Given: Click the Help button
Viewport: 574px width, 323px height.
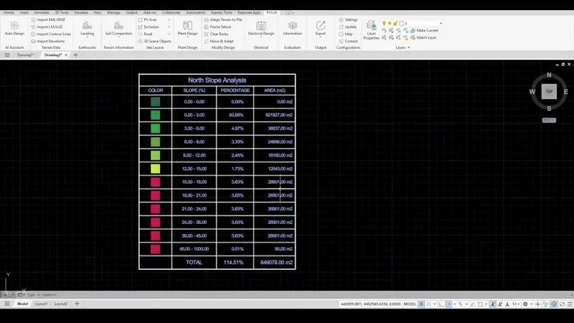Looking at the screenshot, I should pos(346,34).
